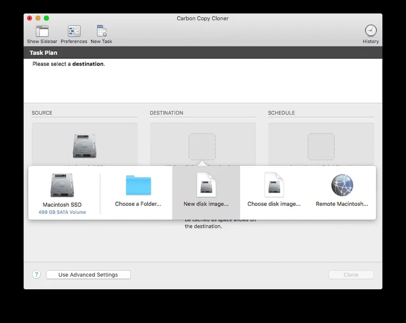Zoom the window with the green button
406x323 pixels.
46,18
